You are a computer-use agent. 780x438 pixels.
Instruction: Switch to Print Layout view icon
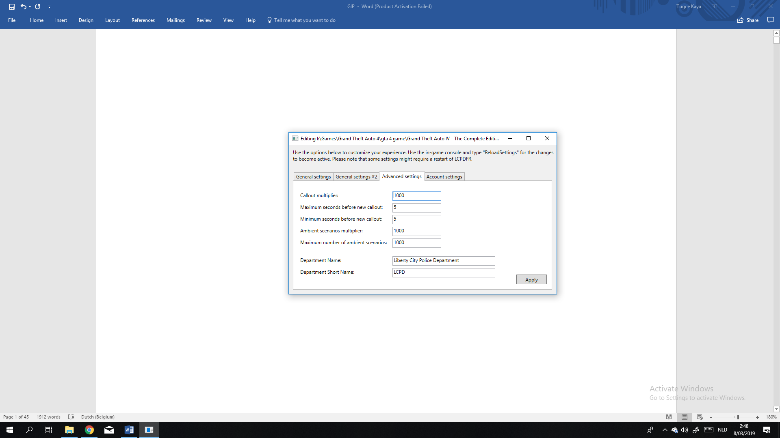pyautogui.click(x=685, y=417)
